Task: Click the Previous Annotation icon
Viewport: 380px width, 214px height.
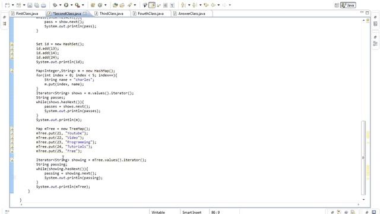Action: point(195,5)
